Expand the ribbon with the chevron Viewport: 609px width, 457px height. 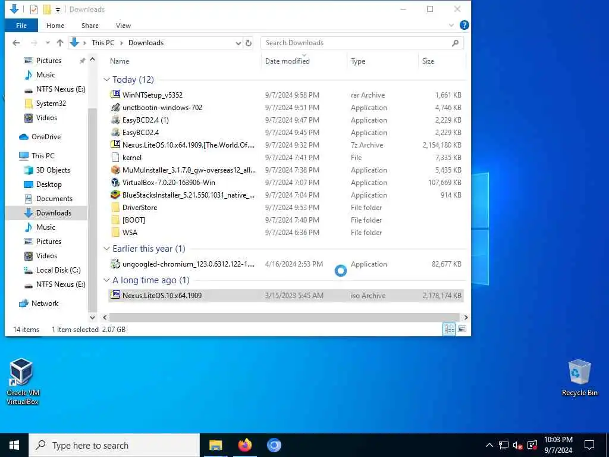tap(451, 25)
